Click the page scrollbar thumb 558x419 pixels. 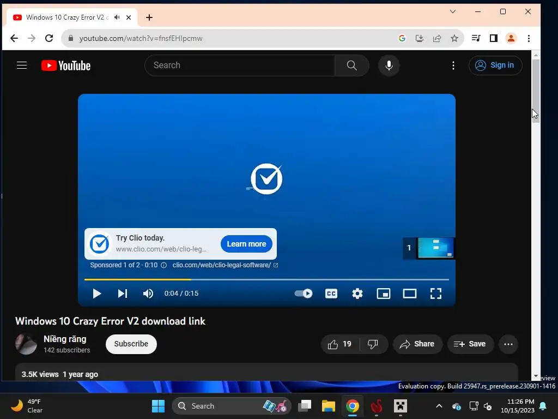536,91
